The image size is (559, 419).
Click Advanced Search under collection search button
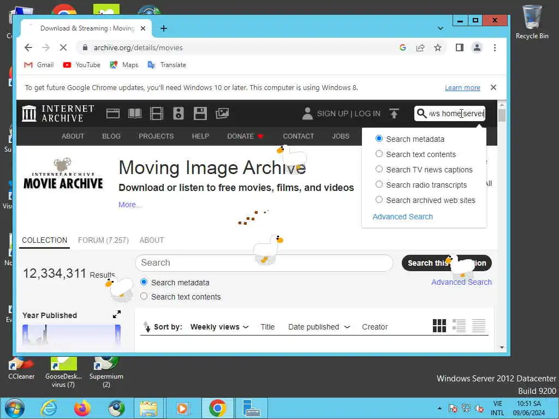[x=461, y=282]
